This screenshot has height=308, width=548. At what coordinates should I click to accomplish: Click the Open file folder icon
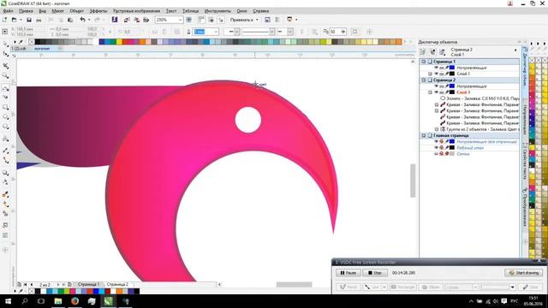tap(15, 20)
